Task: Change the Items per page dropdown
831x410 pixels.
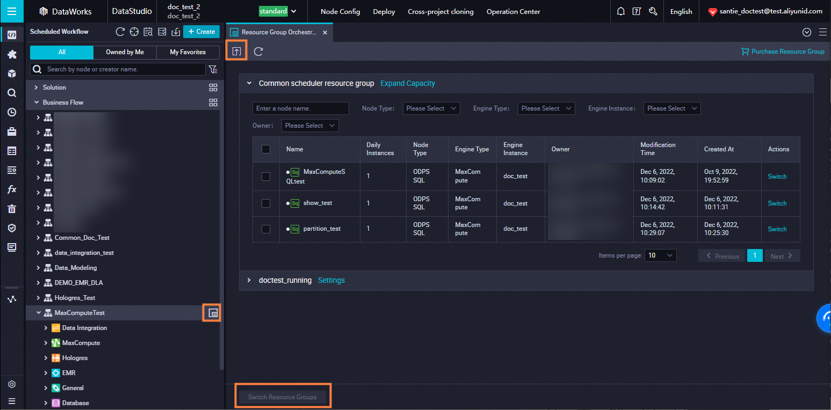Action: pos(661,256)
